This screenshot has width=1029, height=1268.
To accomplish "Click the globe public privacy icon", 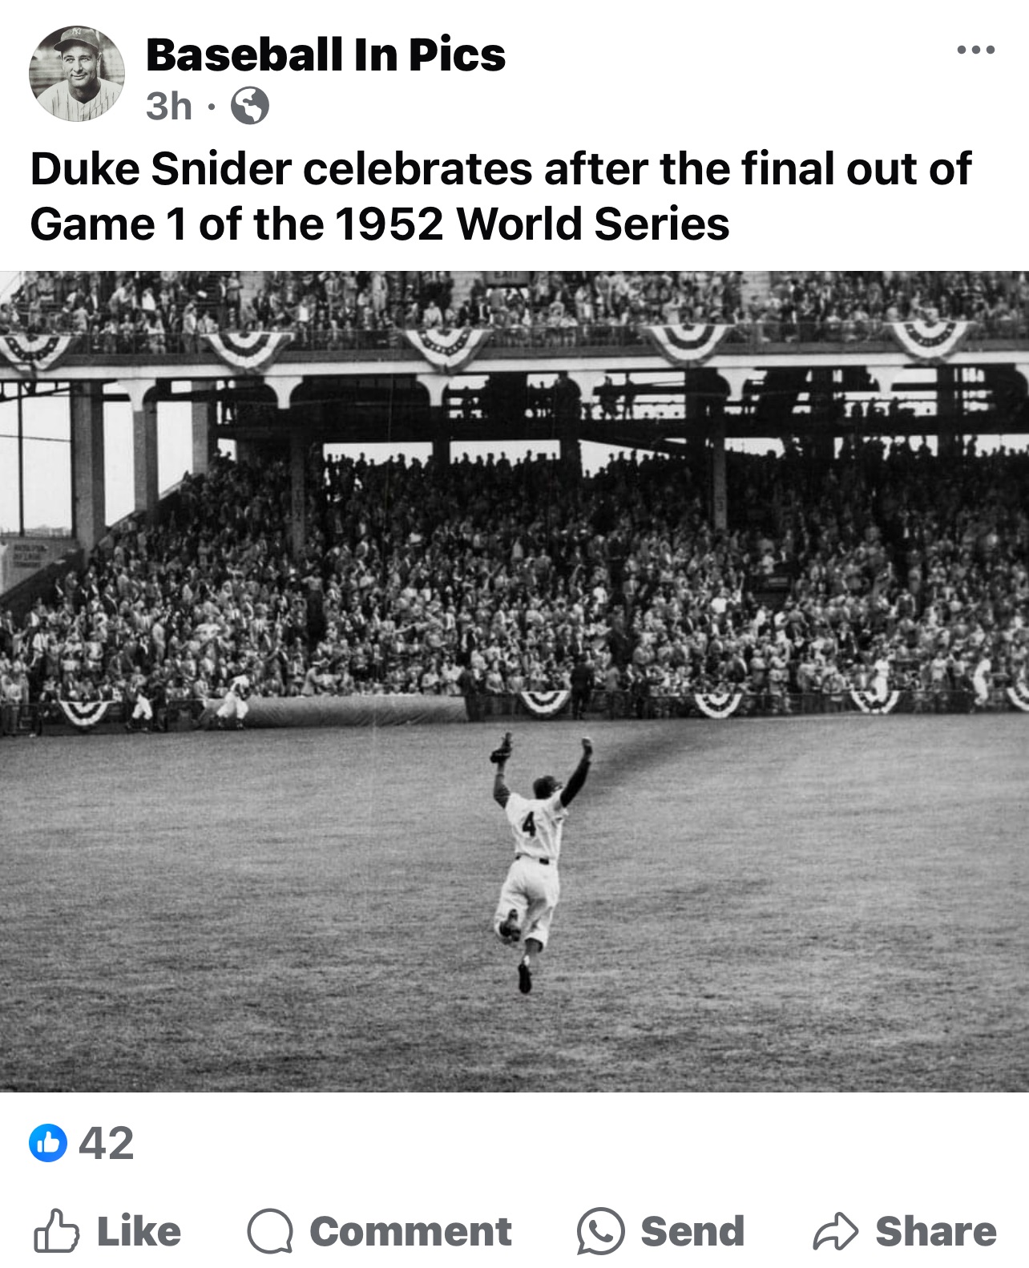I will click(x=250, y=106).
